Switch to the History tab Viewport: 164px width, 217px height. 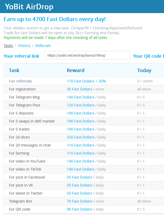(24, 46)
